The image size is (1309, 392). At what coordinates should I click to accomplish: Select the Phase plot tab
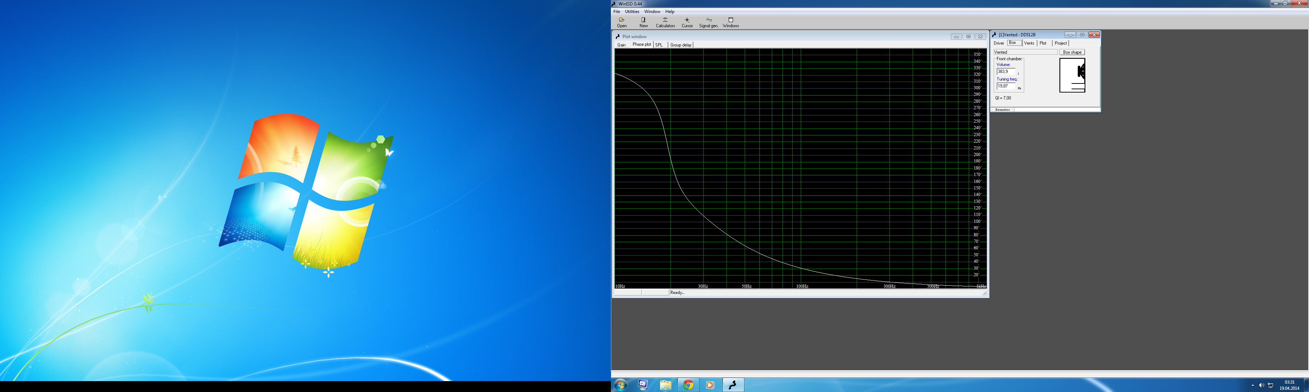(641, 45)
